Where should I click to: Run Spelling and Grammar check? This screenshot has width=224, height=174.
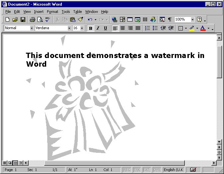click(x=48, y=19)
